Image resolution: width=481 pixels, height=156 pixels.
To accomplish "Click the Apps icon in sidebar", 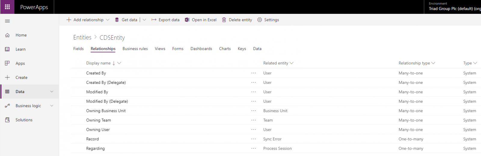I will 7,63.
